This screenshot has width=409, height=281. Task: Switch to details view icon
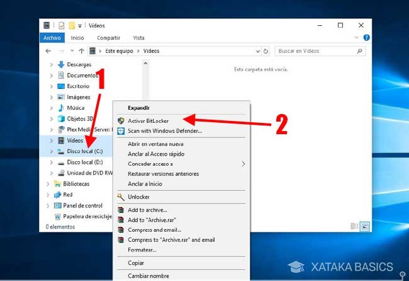[354, 226]
